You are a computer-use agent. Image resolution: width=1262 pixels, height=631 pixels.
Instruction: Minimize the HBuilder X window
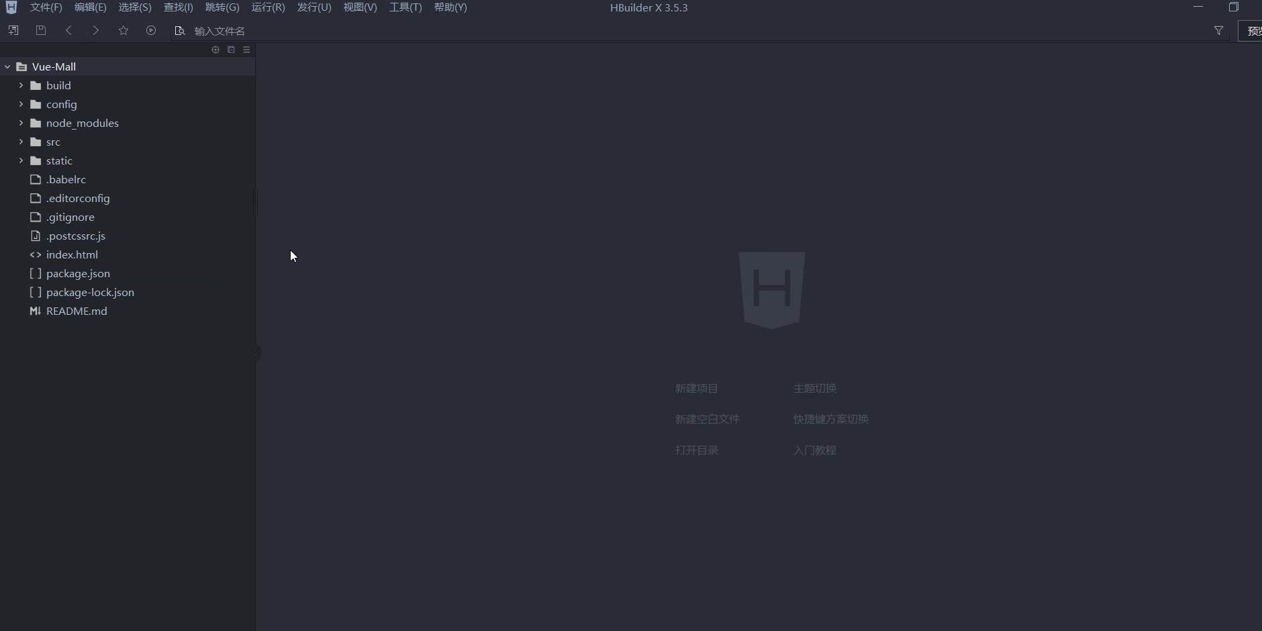pyautogui.click(x=1198, y=7)
